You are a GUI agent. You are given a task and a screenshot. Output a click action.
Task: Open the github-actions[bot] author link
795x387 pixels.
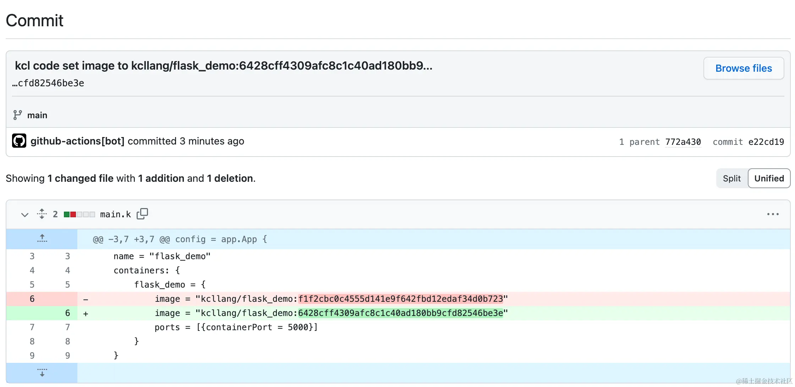coord(77,141)
